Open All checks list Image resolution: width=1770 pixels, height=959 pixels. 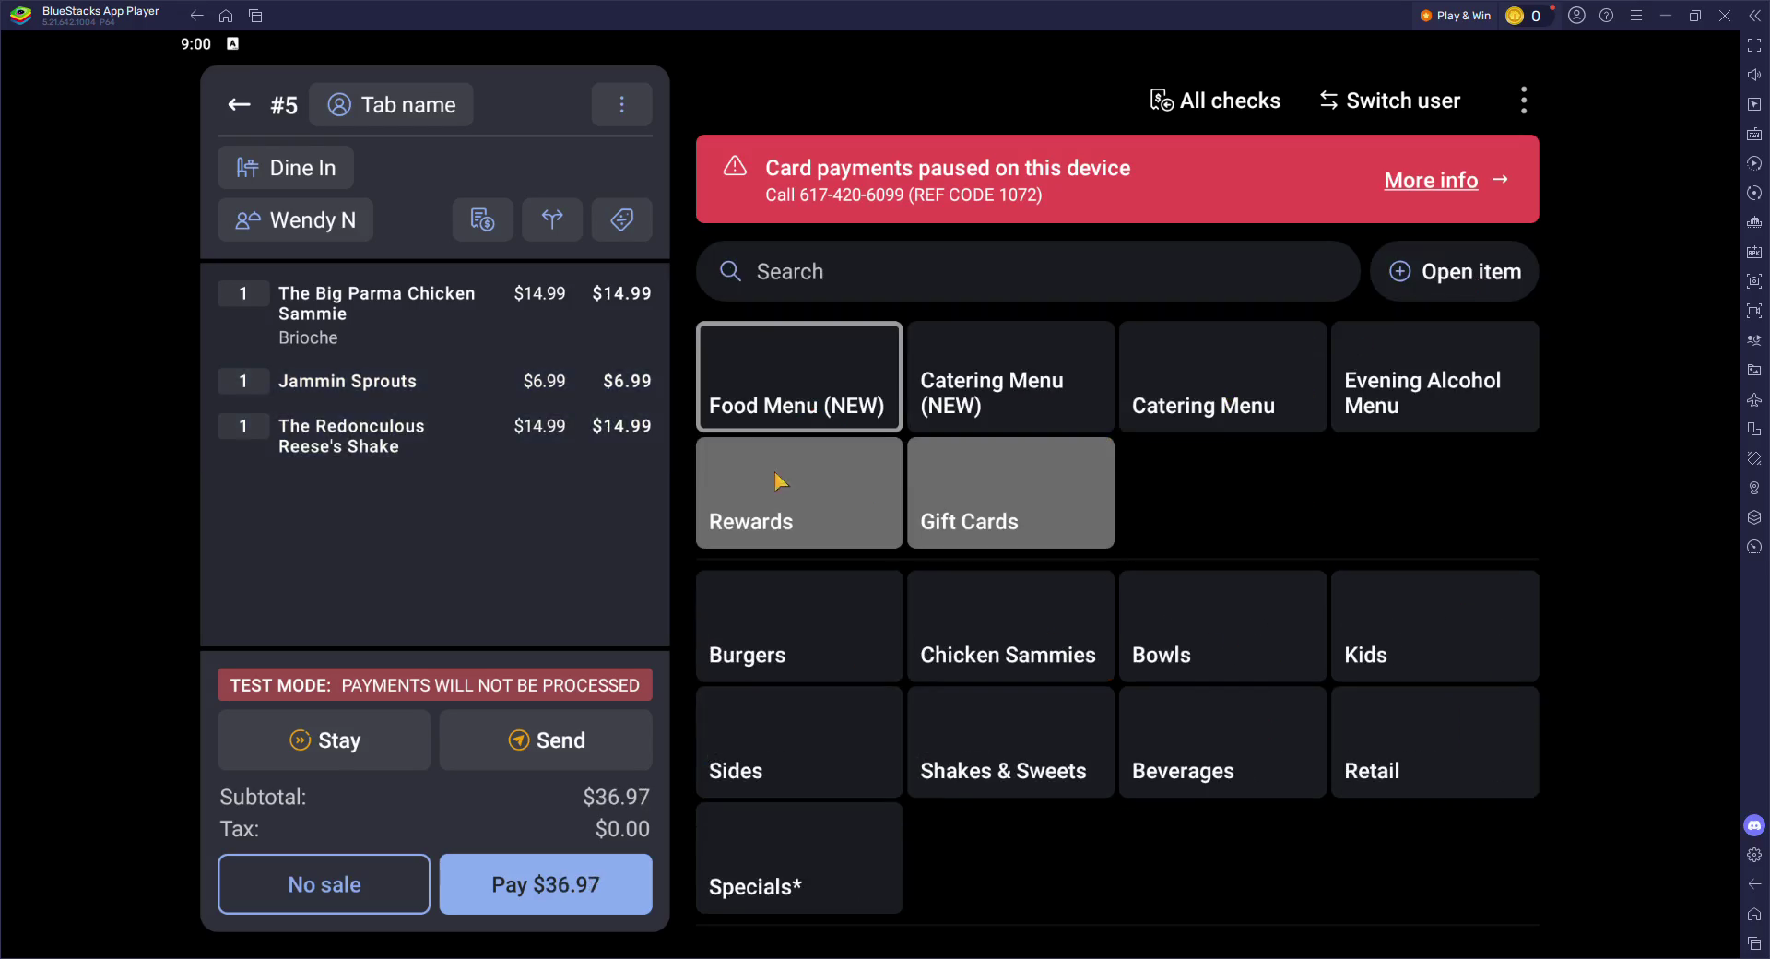pyautogui.click(x=1215, y=101)
